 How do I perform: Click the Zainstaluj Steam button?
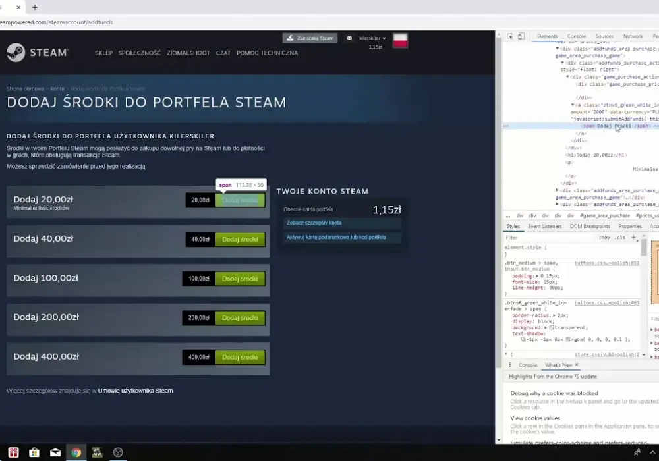point(310,38)
